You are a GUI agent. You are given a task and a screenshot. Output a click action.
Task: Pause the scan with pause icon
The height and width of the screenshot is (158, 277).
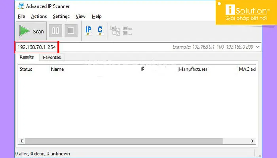click(55, 31)
